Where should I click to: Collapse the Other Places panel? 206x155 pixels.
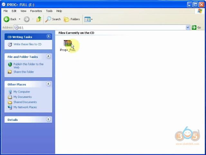click(49, 84)
